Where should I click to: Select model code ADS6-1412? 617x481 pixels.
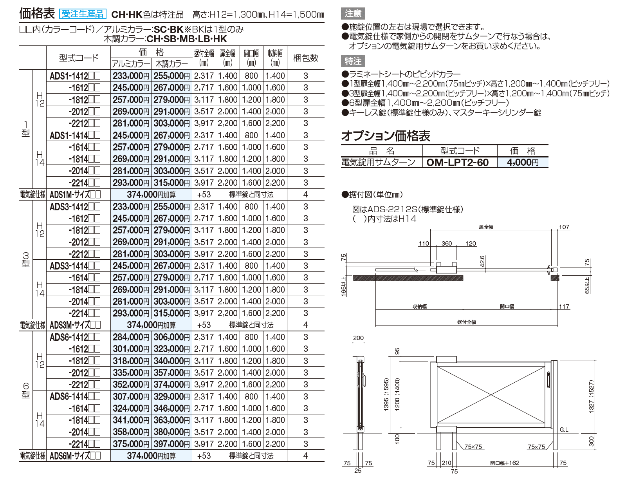click(75, 337)
